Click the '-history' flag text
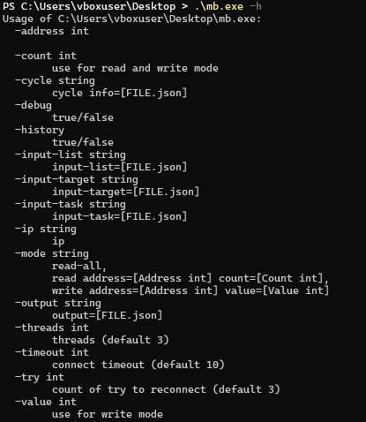The width and height of the screenshot is (366, 422). tap(40, 130)
